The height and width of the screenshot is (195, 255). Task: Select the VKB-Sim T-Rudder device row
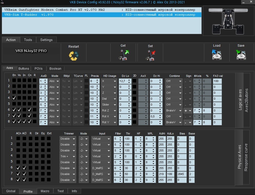(x=102, y=15)
